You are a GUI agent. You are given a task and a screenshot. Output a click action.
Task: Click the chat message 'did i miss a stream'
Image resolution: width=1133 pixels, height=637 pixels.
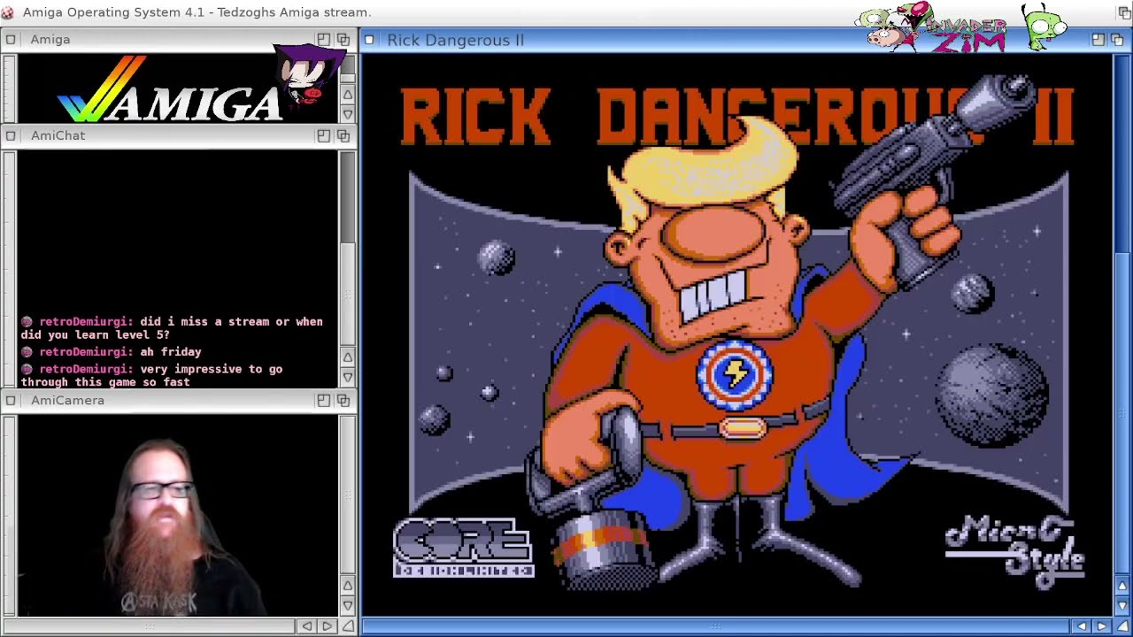172,328
